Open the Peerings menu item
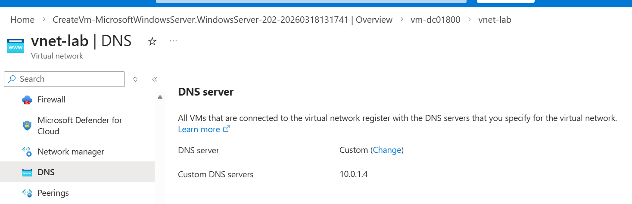Viewport: 632px width, 204px height. (x=53, y=193)
